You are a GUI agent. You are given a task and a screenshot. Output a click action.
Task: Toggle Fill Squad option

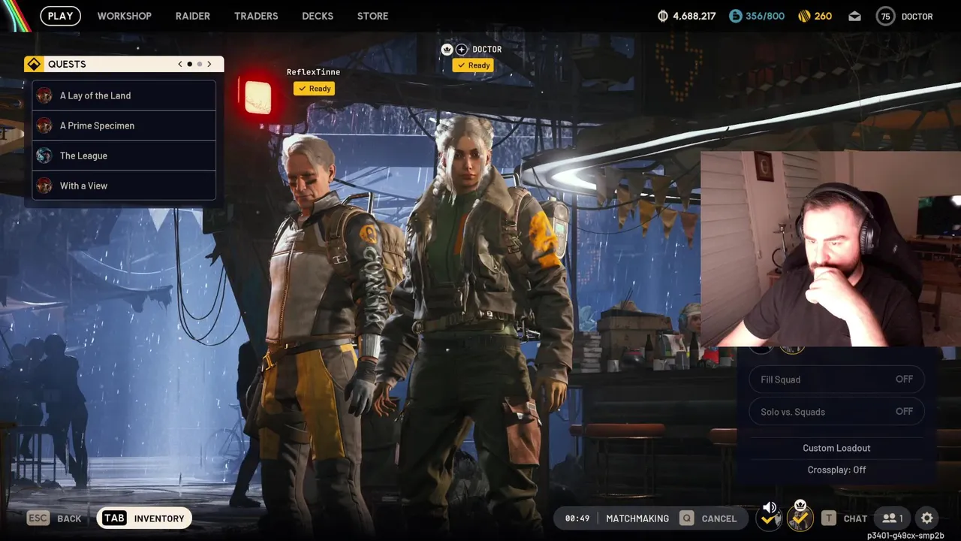point(836,379)
